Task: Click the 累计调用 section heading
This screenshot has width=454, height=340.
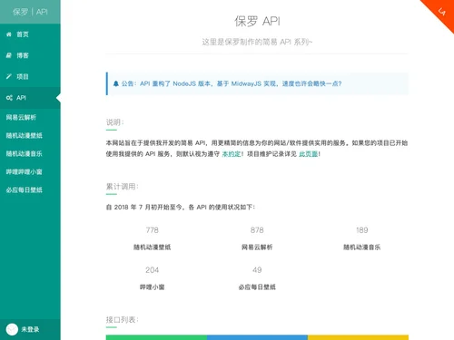Action: pyautogui.click(x=122, y=187)
